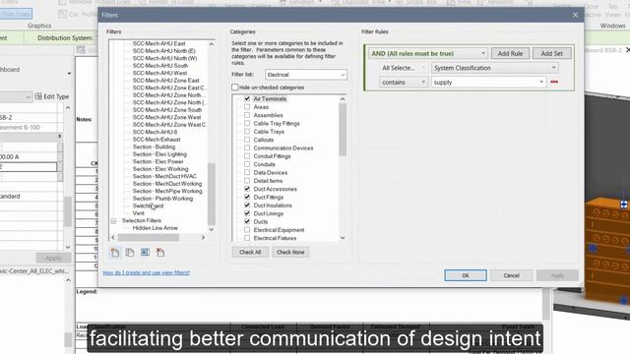Select the Vent filter
630x354 pixels.
point(138,213)
